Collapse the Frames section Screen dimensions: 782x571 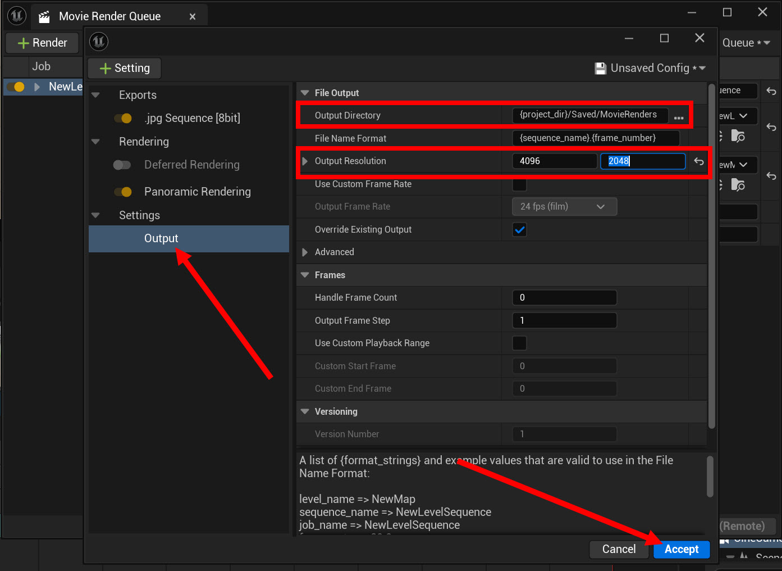[x=305, y=275]
